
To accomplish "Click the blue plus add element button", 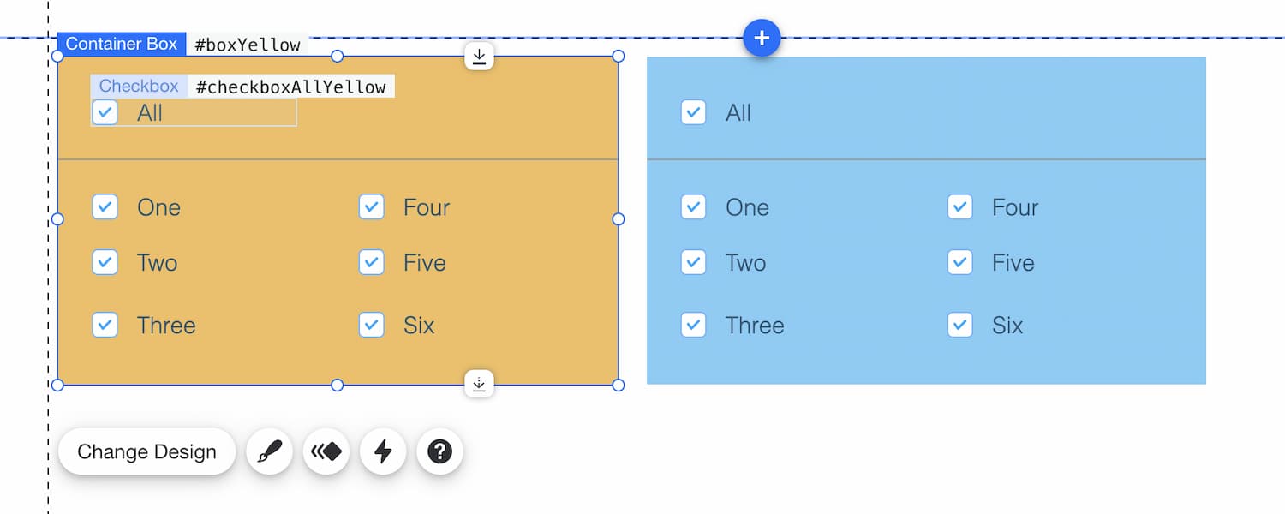I will [x=762, y=38].
